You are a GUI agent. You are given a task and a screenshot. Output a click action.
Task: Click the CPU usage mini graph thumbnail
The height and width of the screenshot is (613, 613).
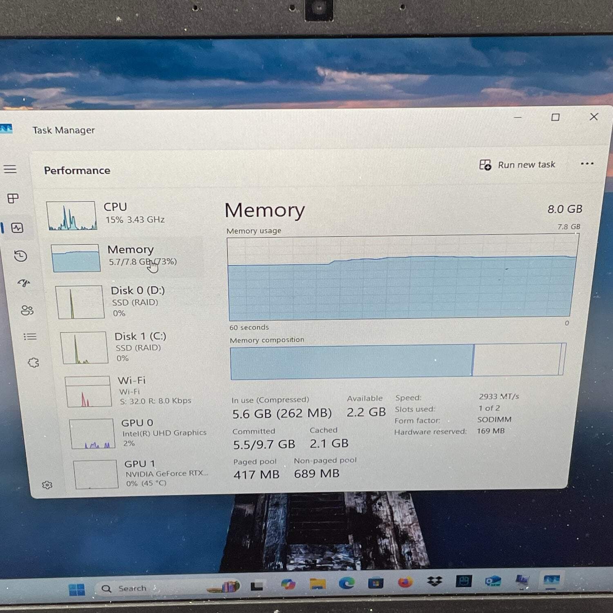(x=72, y=215)
